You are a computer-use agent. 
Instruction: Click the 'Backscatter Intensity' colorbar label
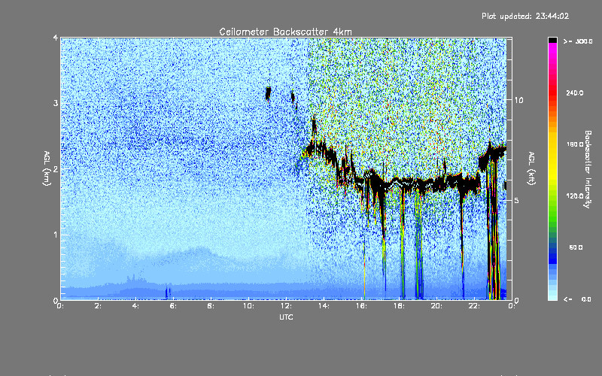[588, 169]
